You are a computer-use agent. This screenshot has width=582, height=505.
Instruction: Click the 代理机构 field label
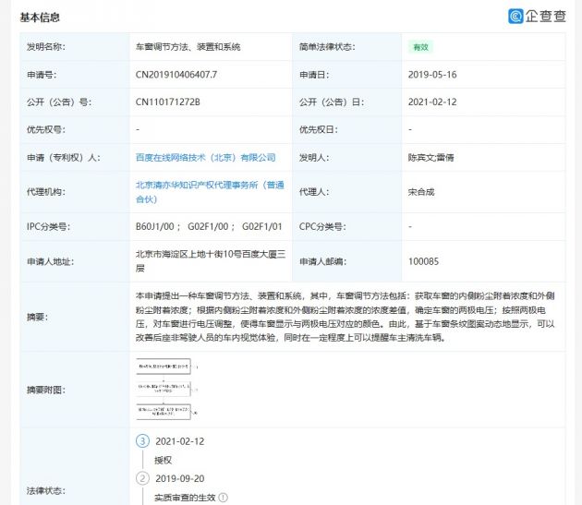click(x=46, y=192)
